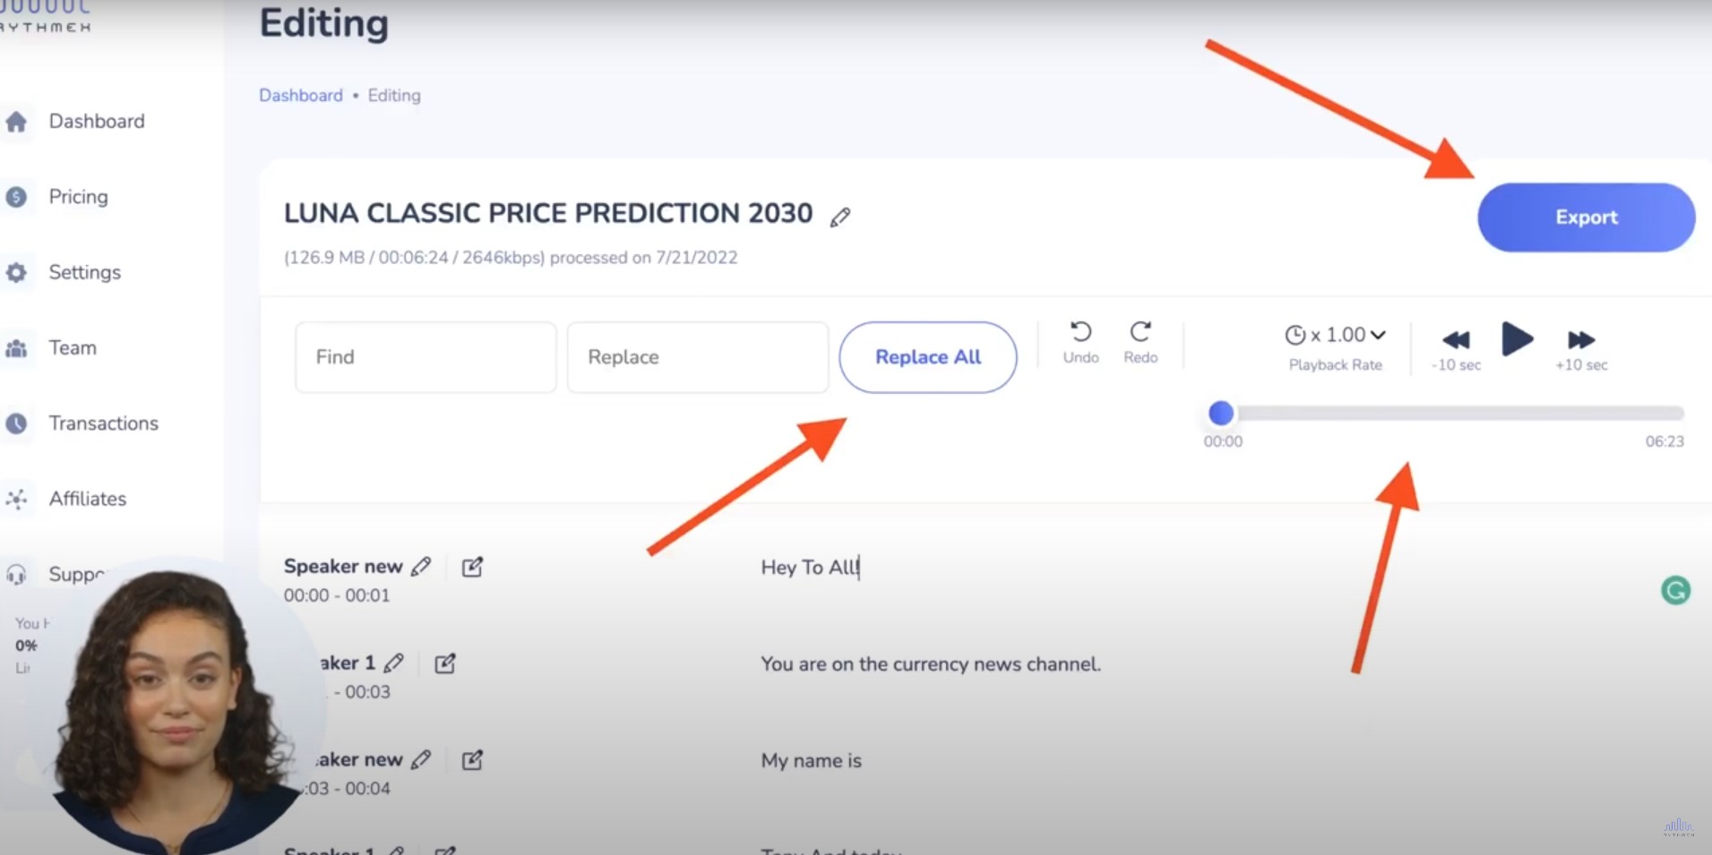Image resolution: width=1712 pixels, height=855 pixels.
Task: Skip forward 10 seconds
Action: [x=1581, y=349]
